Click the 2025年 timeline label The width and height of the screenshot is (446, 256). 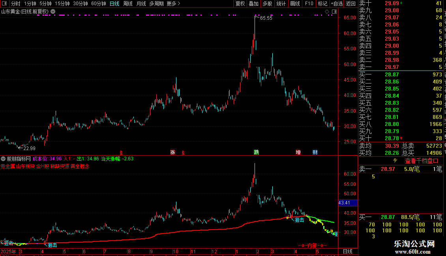[8, 251]
